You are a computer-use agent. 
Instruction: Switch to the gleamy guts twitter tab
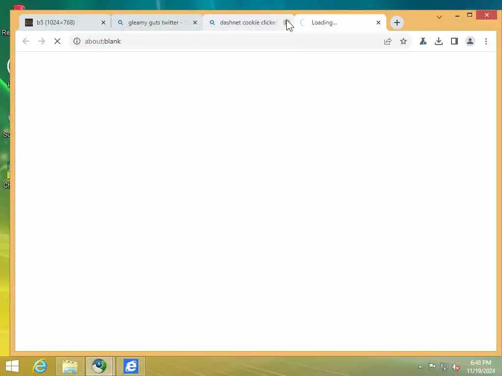(x=157, y=23)
